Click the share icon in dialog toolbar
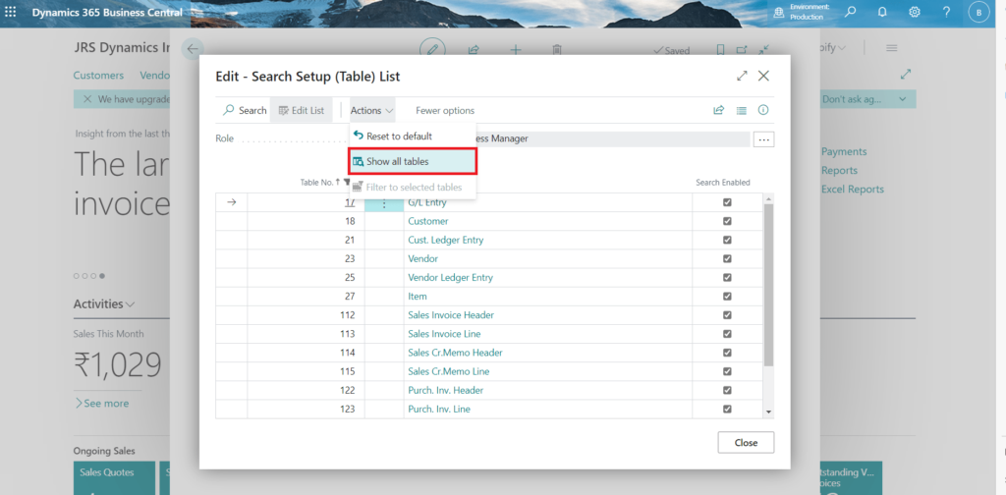The height and width of the screenshot is (495, 1006). [x=718, y=110]
